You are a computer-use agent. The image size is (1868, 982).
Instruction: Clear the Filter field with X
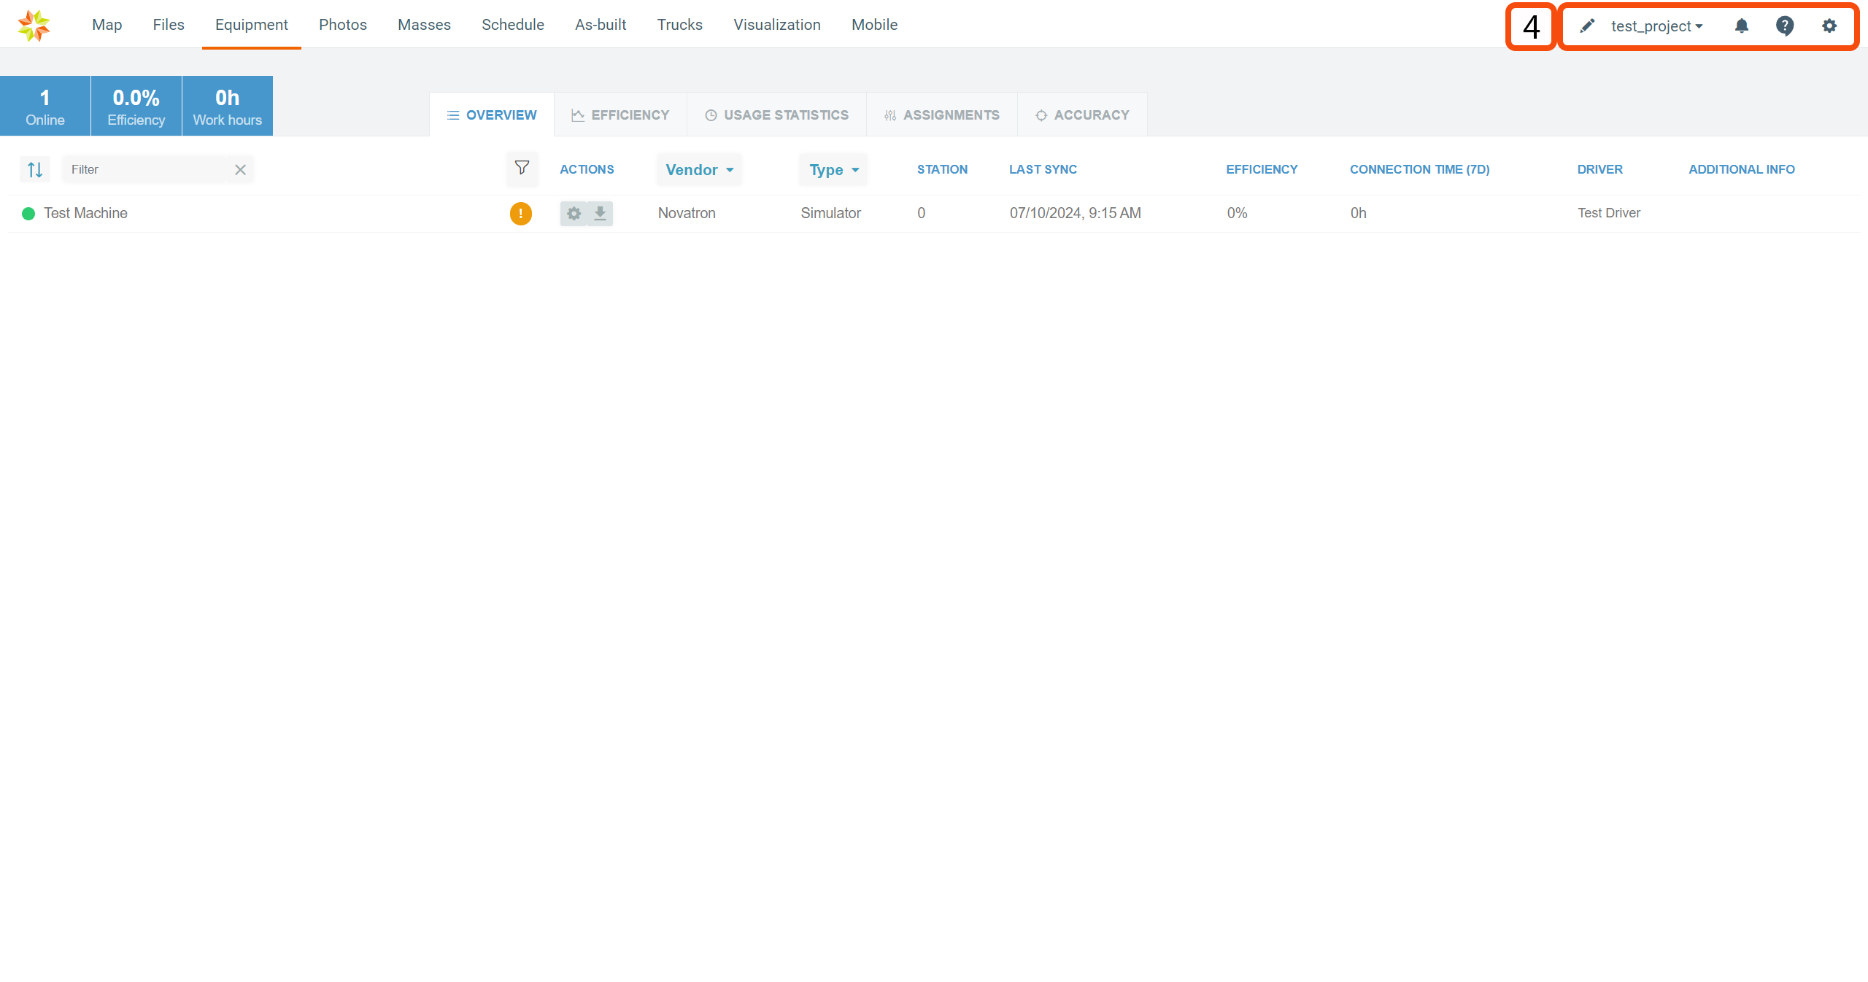(240, 170)
